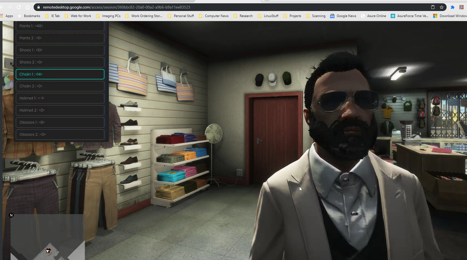Select the Glasses 1 menu entry
This screenshot has height=260, width=467.
[60, 122]
